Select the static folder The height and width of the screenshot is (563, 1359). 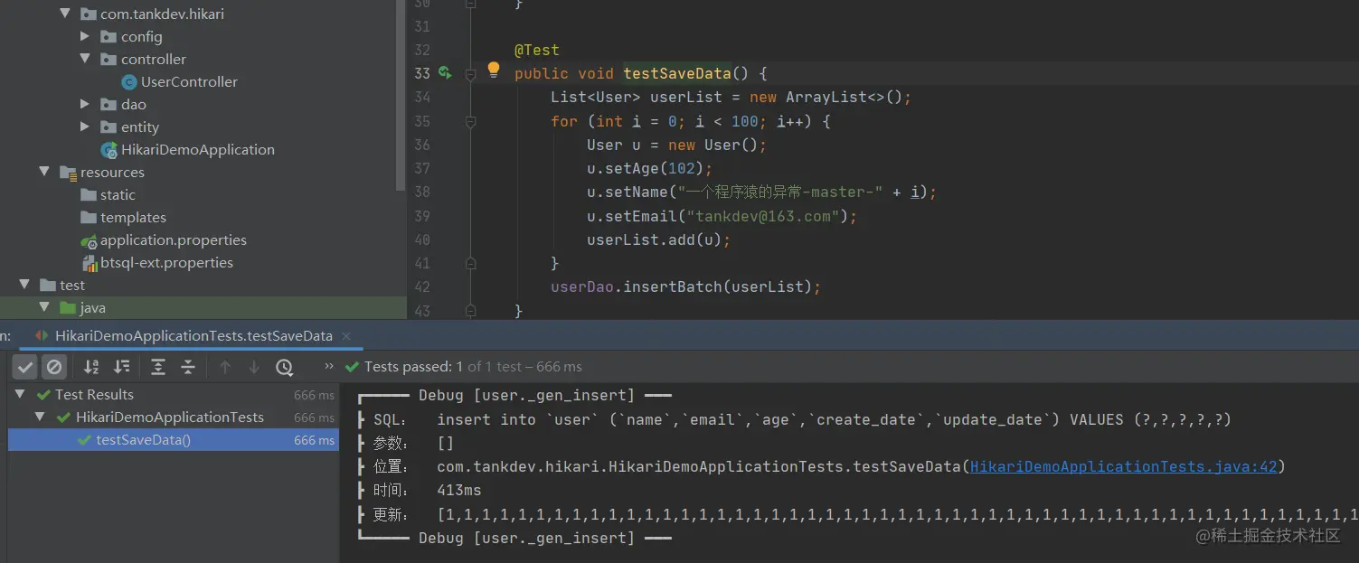(118, 194)
